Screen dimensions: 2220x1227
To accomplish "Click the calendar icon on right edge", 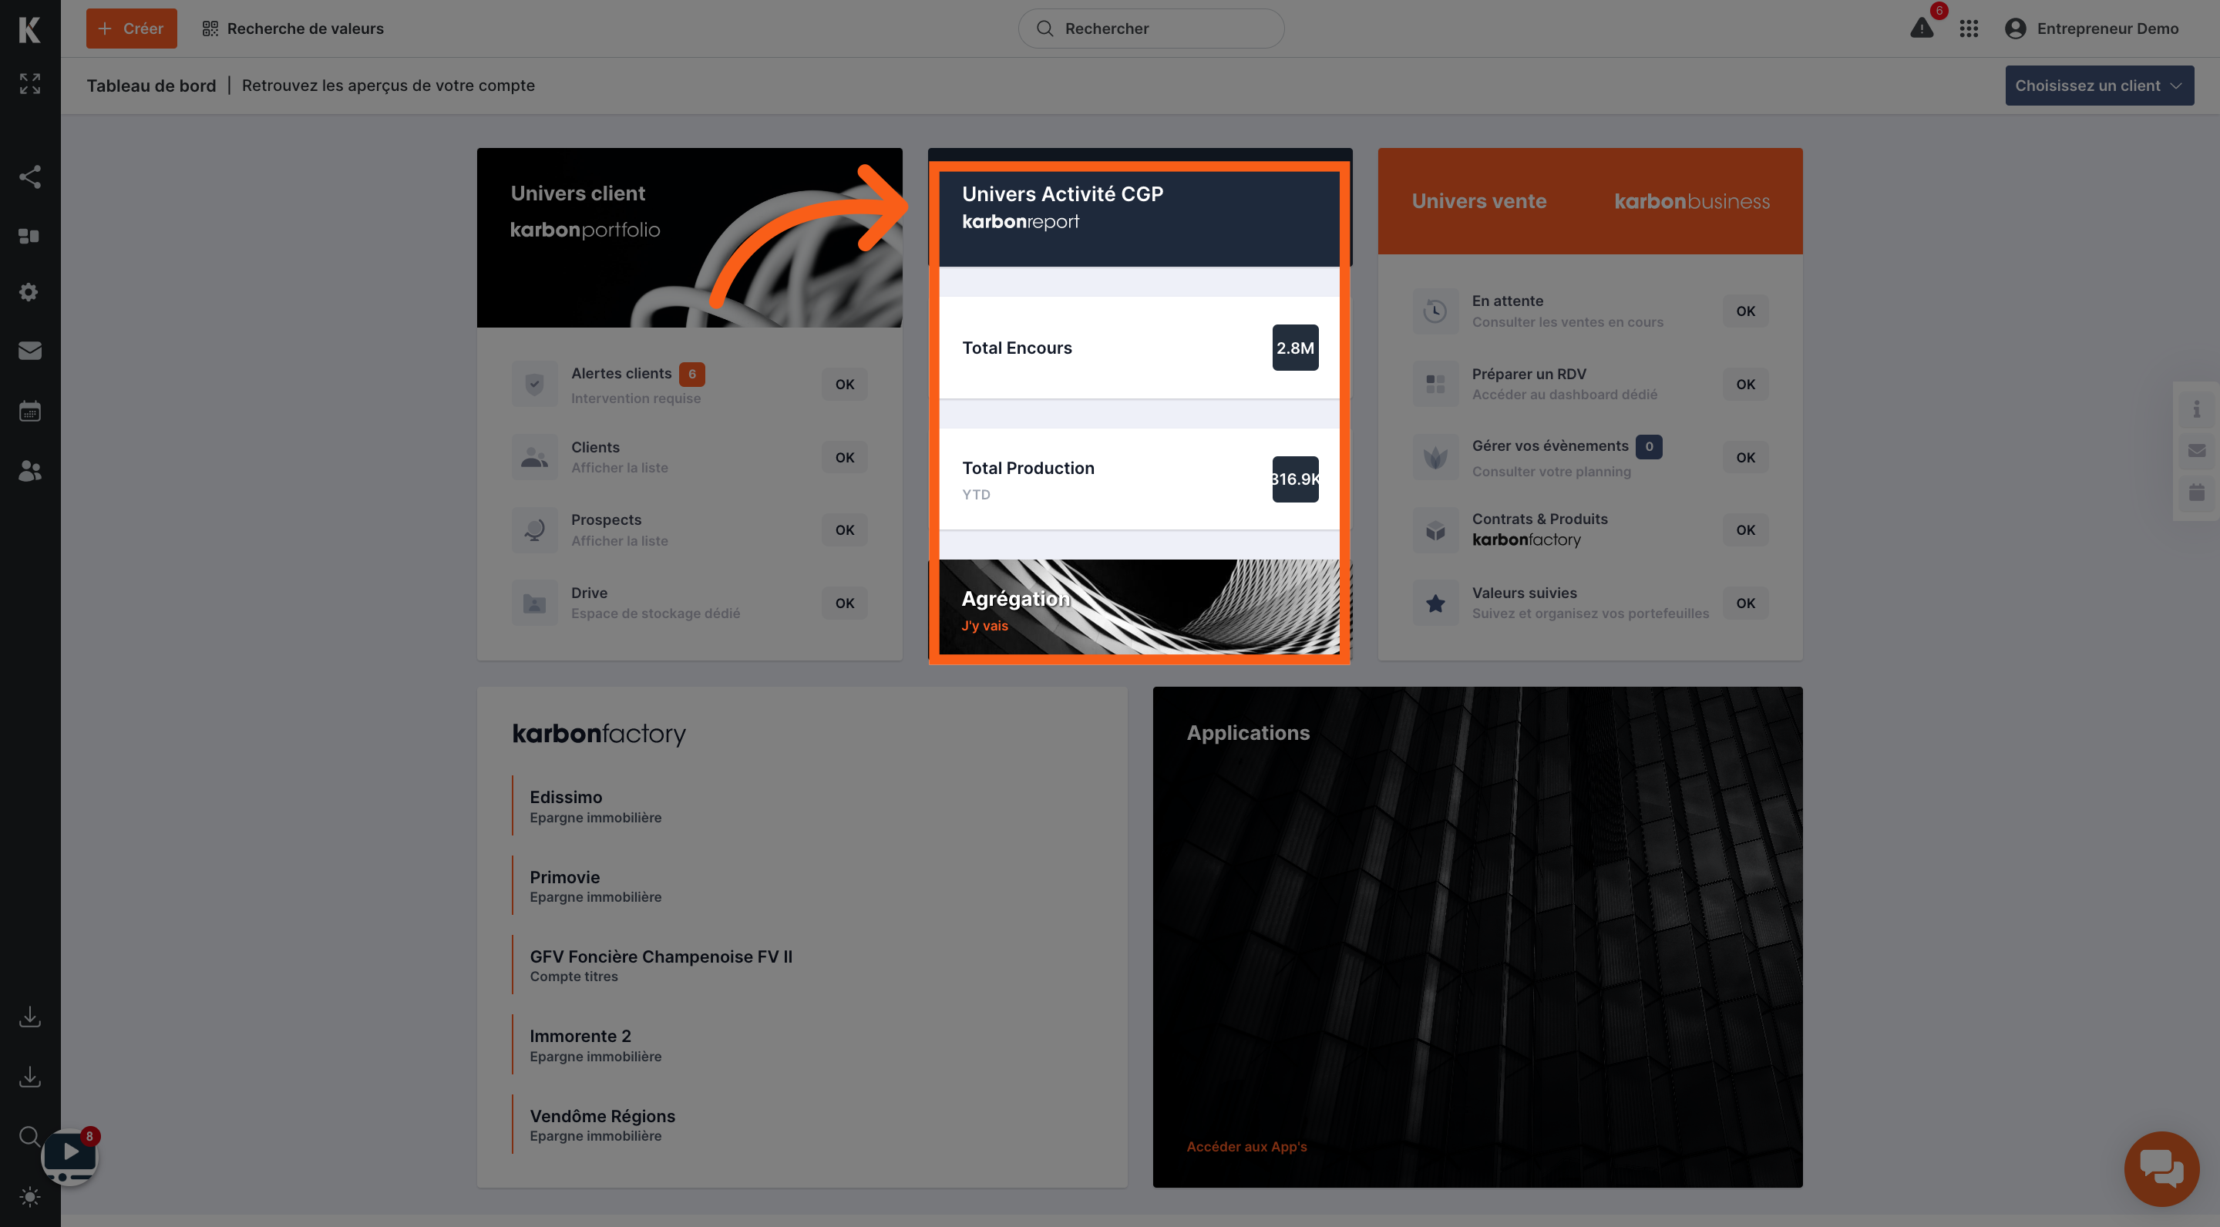I will coord(2196,492).
